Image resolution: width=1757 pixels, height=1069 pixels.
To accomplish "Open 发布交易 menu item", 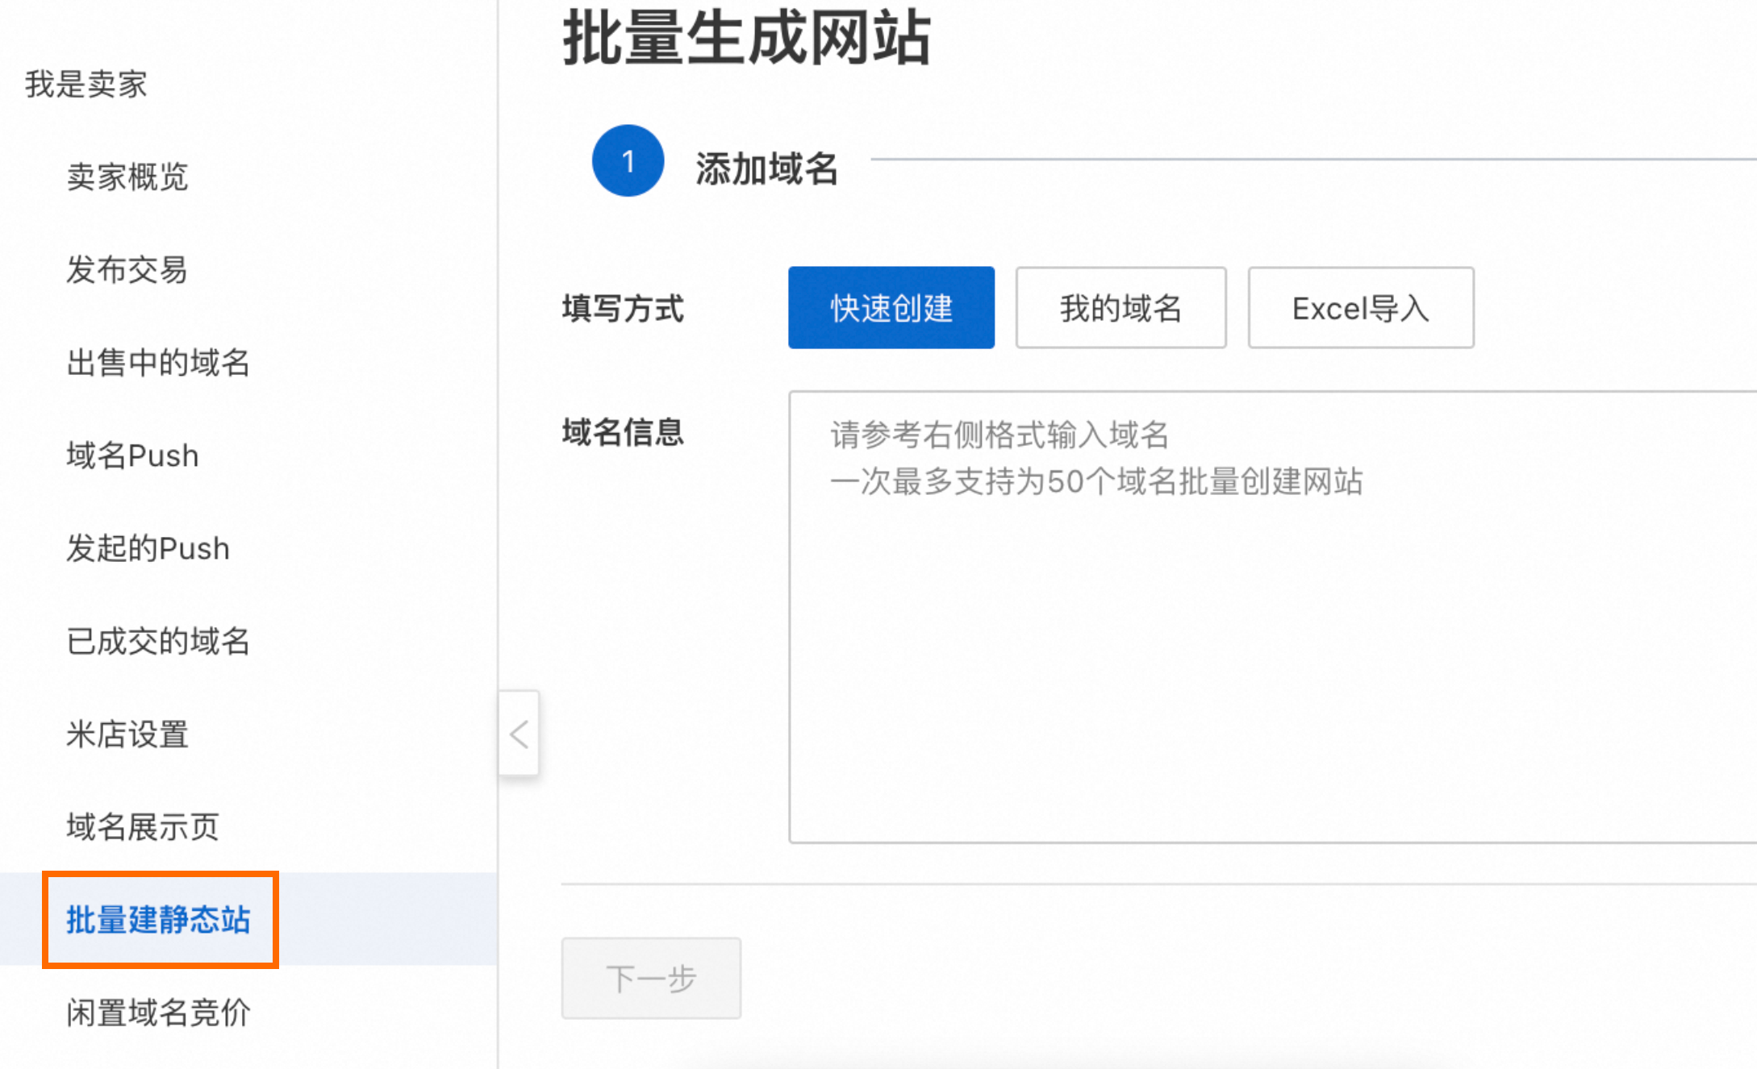I will (x=127, y=269).
